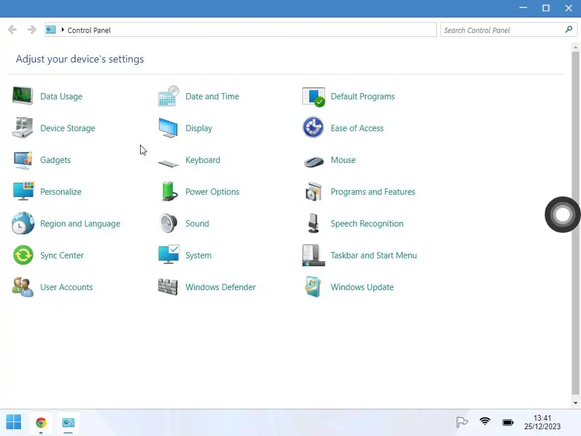Open the Windows Defender link
Image resolution: width=581 pixels, height=436 pixels.
coord(221,287)
